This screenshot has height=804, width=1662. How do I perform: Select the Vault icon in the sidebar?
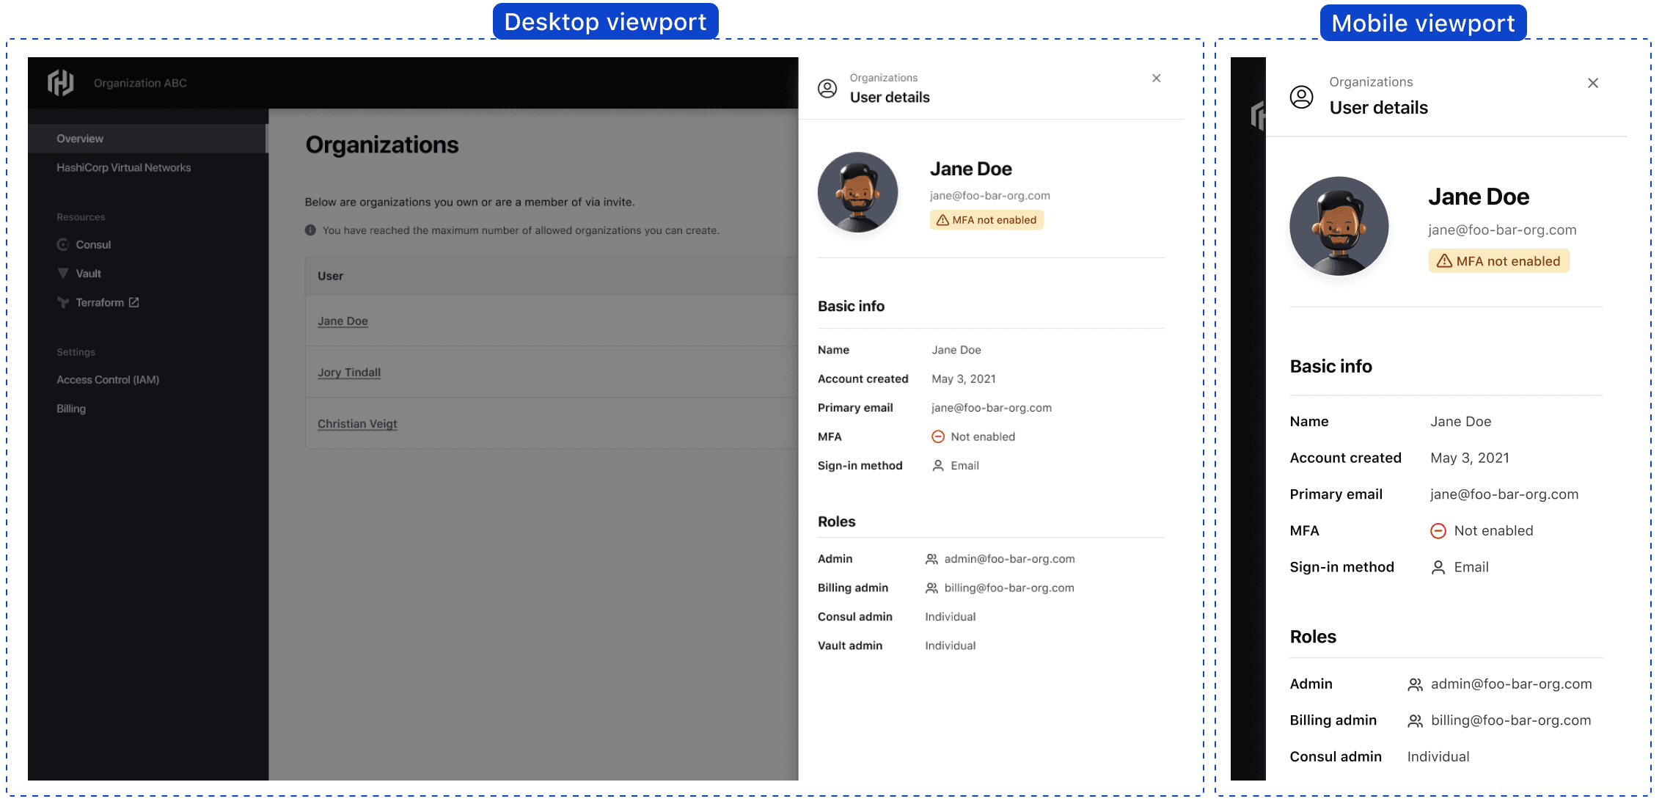(62, 273)
